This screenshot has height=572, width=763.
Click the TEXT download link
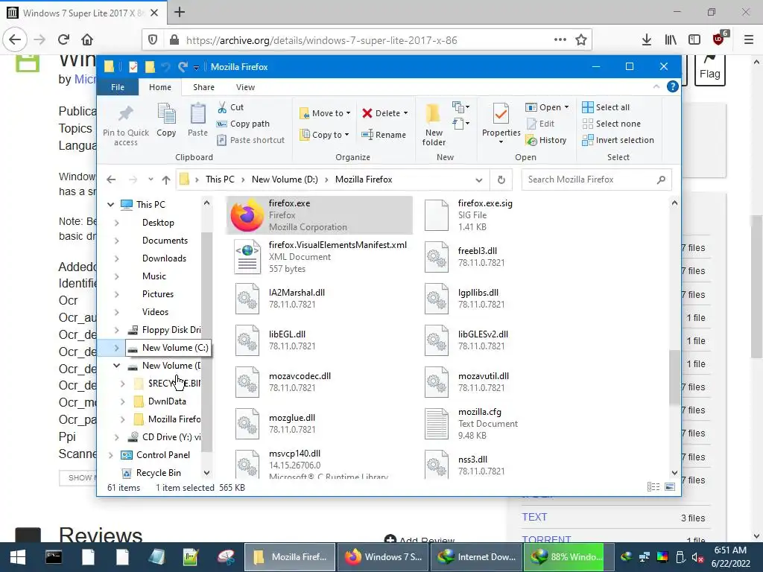[x=534, y=517]
